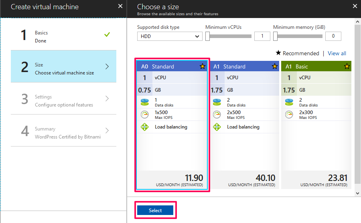Click the data disks icon in A1 Basic
361x223 pixels.
pos(289,102)
